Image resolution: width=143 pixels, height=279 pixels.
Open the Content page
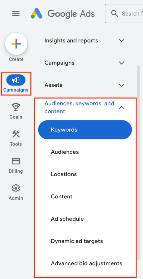click(x=62, y=196)
